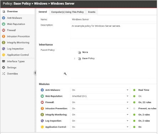Select Web Reputation sidebar icon

4,24
